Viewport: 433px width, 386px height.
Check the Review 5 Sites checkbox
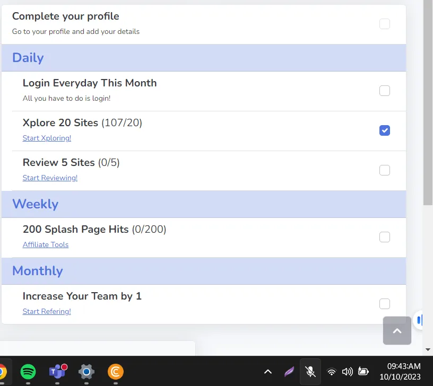[384, 170]
